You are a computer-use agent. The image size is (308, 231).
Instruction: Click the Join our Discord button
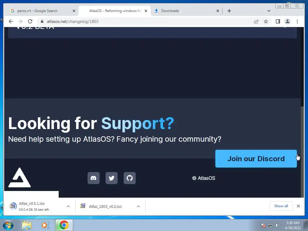[256, 159]
